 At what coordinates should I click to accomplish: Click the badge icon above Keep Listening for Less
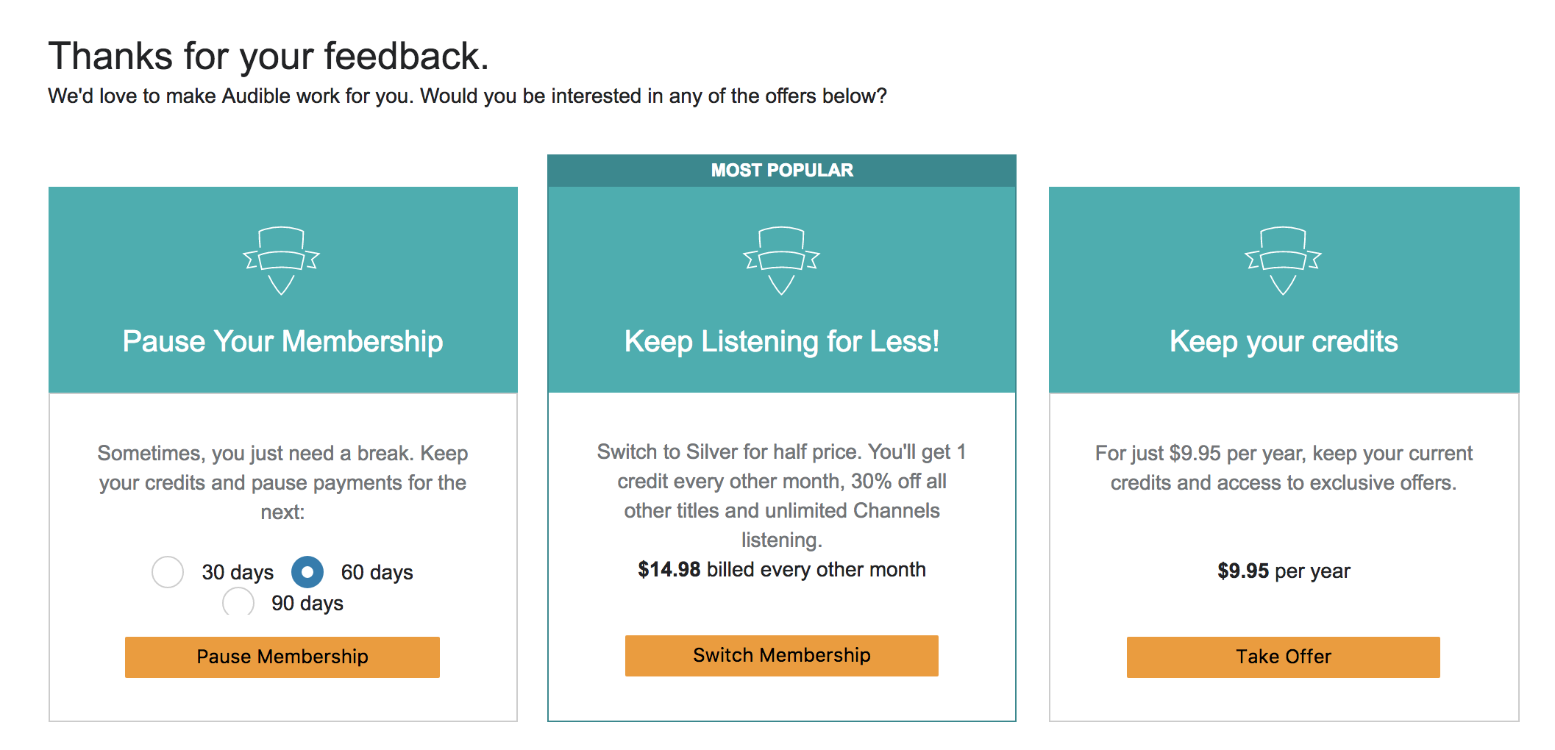781,260
